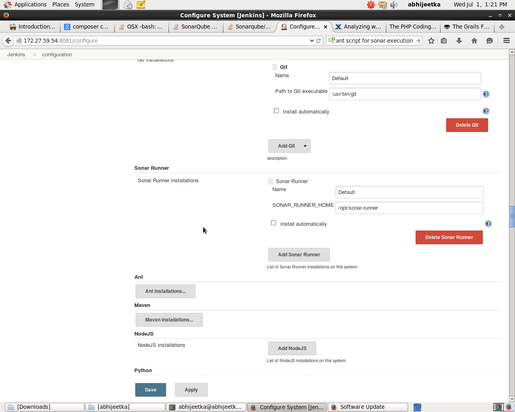515x412 pixels.
Task: Click the Firefox back arrow button
Action: (x=8, y=41)
